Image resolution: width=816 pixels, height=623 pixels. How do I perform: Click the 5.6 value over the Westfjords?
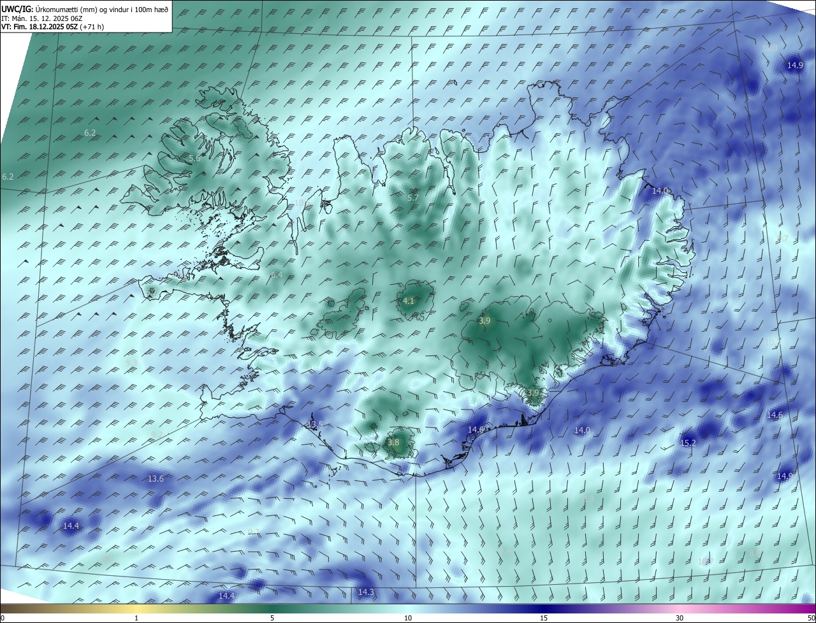point(194,158)
